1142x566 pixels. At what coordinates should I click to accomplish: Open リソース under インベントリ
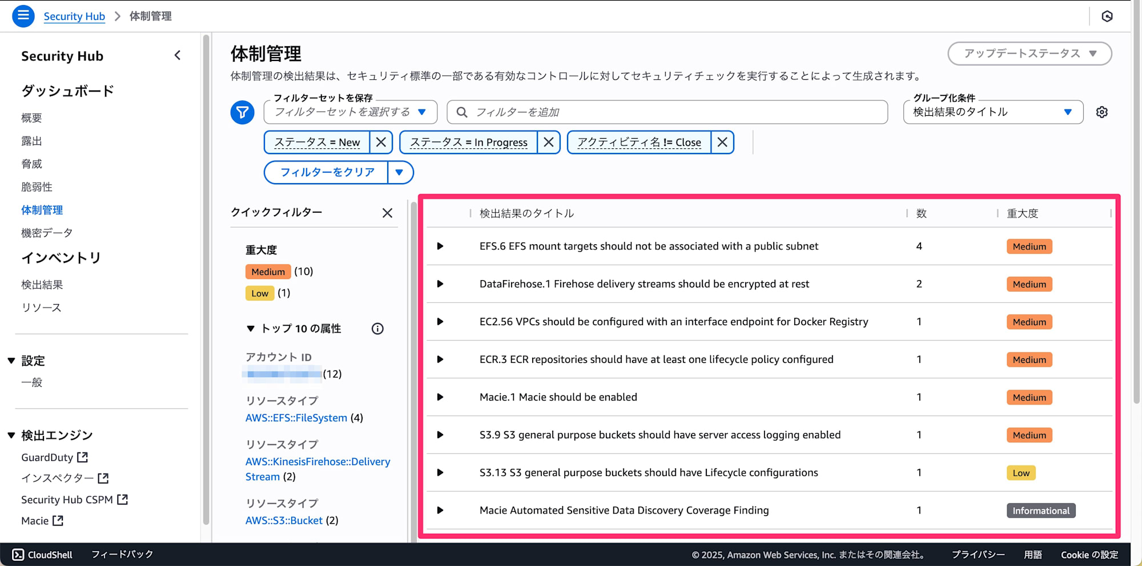coord(41,308)
